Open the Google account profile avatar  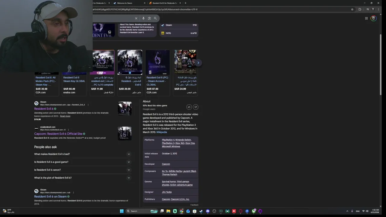pyautogui.click(x=374, y=18)
